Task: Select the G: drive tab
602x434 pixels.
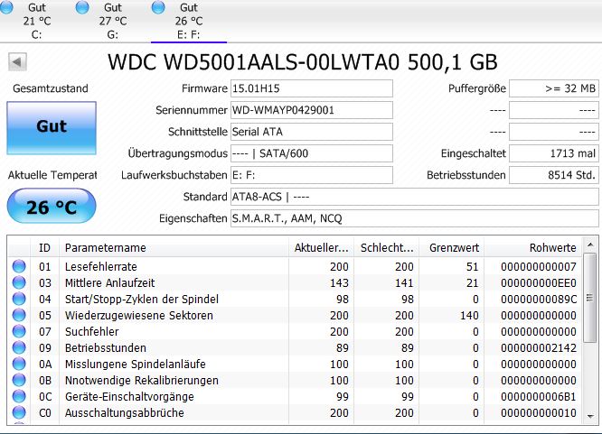Action: click(x=112, y=21)
